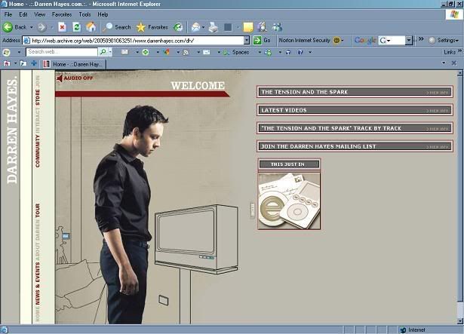Screen dimensions: 464x334
Task: Expand the Address bar history dropdown
Action: 247,40
